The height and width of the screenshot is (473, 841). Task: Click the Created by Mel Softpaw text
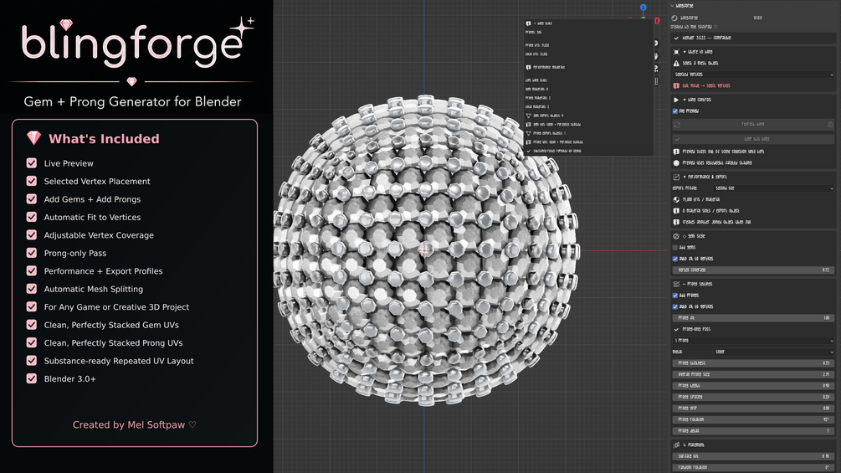coord(135,424)
